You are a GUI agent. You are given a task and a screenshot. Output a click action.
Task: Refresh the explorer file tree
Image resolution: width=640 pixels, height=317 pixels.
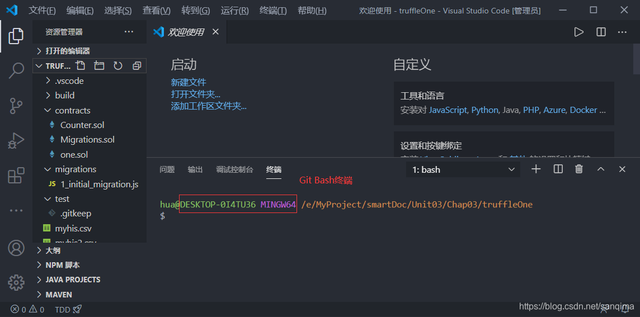click(118, 65)
